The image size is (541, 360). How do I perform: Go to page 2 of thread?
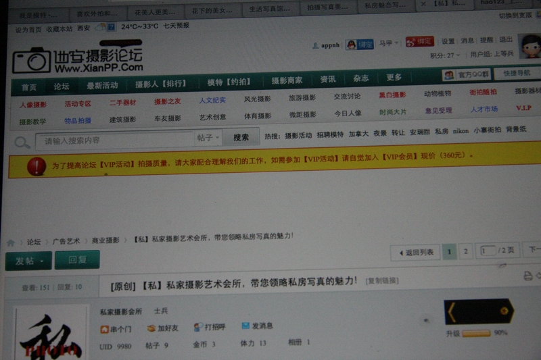[x=465, y=251]
